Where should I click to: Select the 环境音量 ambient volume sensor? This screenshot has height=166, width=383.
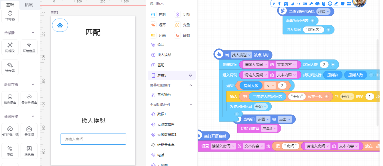pos(29,48)
